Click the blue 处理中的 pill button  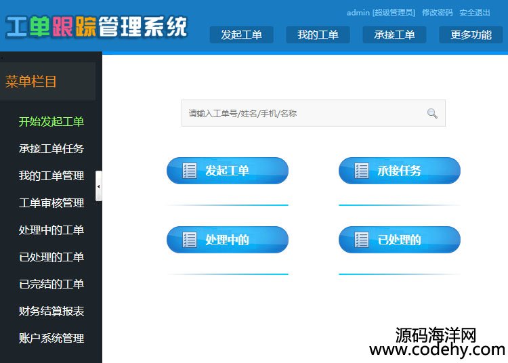228,240
